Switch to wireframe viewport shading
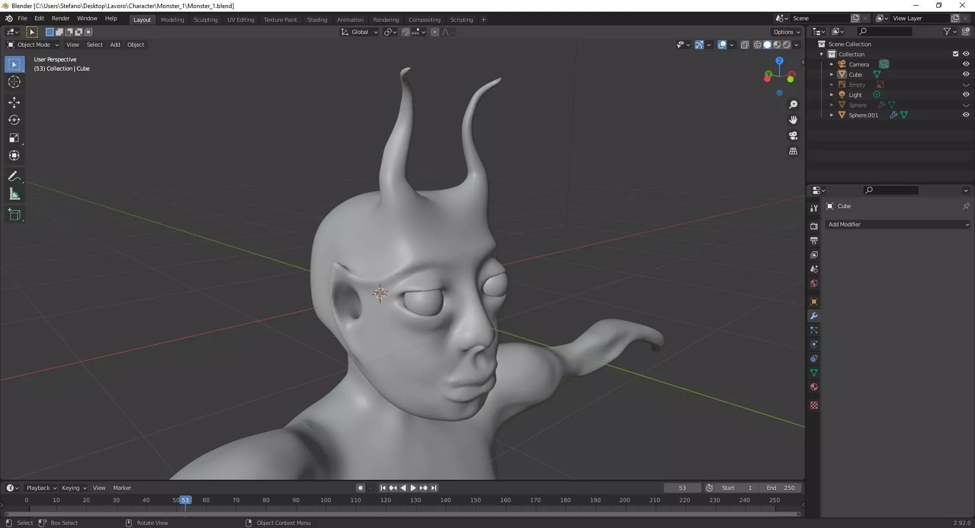The image size is (975, 528). pyautogui.click(x=758, y=45)
